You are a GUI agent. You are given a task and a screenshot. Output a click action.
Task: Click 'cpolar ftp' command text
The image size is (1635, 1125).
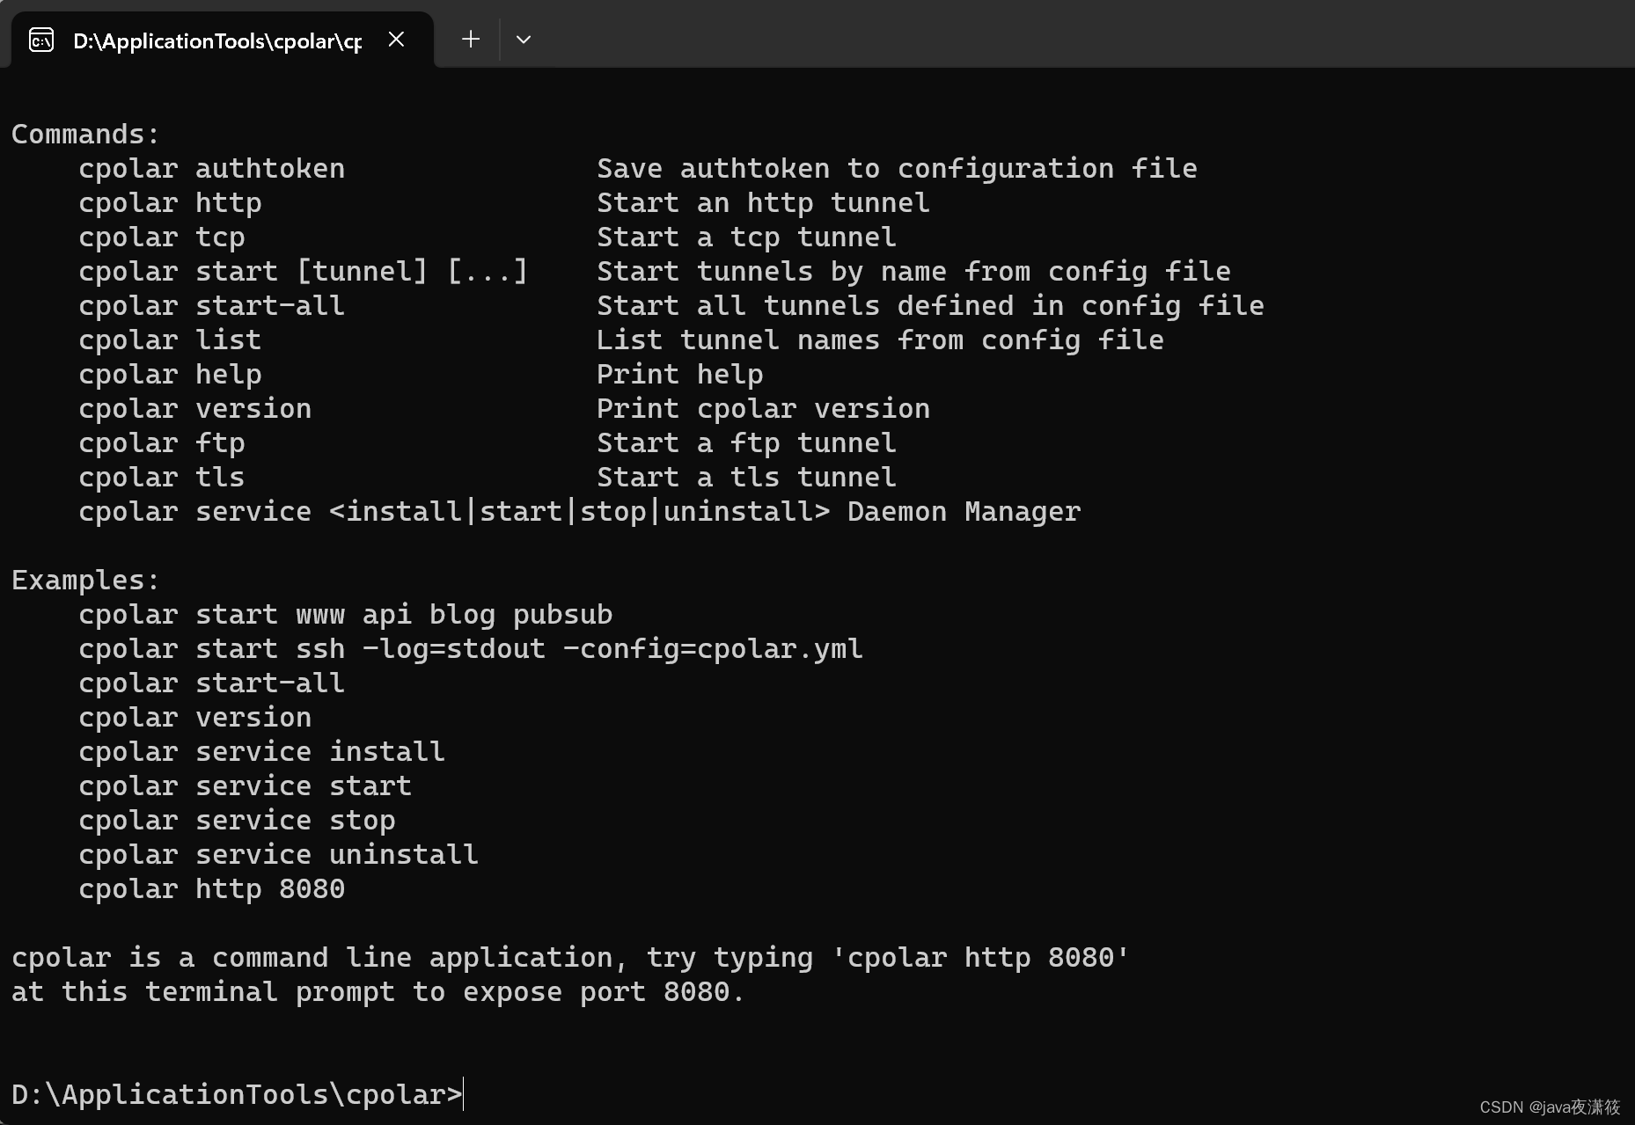pos(162,443)
